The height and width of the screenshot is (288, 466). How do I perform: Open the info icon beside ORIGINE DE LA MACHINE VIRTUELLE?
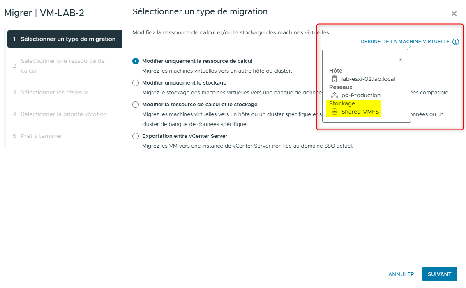(456, 41)
